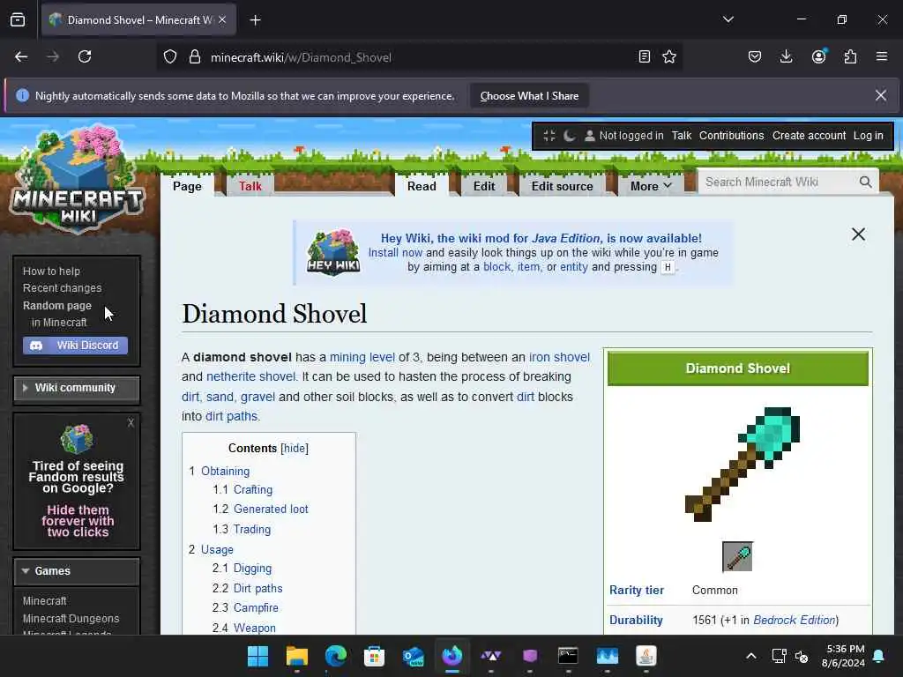Toggle dark mode moon icon

pos(569,136)
